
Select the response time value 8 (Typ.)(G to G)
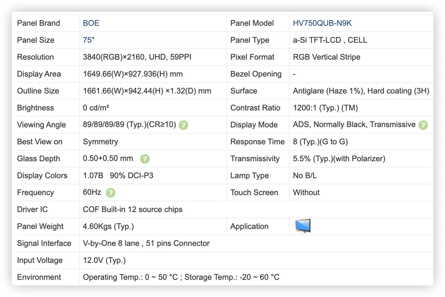pyautogui.click(x=320, y=142)
